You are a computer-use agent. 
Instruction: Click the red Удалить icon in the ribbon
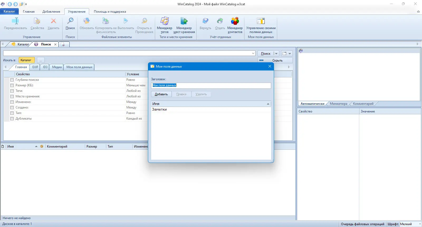tap(53, 21)
